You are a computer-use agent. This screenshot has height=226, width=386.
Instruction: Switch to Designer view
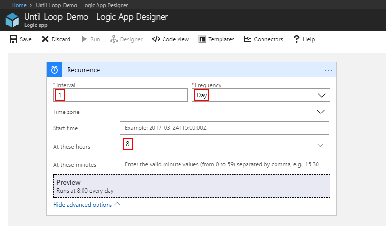coord(126,39)
